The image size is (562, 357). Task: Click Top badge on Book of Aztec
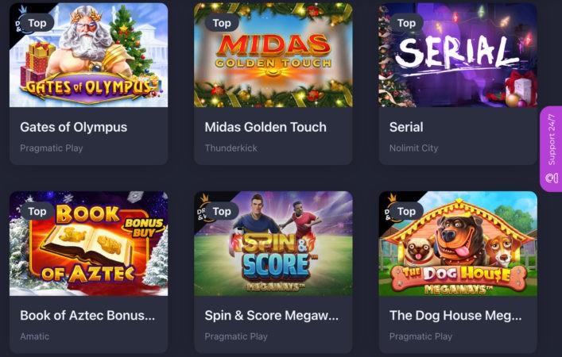(37, 211)
